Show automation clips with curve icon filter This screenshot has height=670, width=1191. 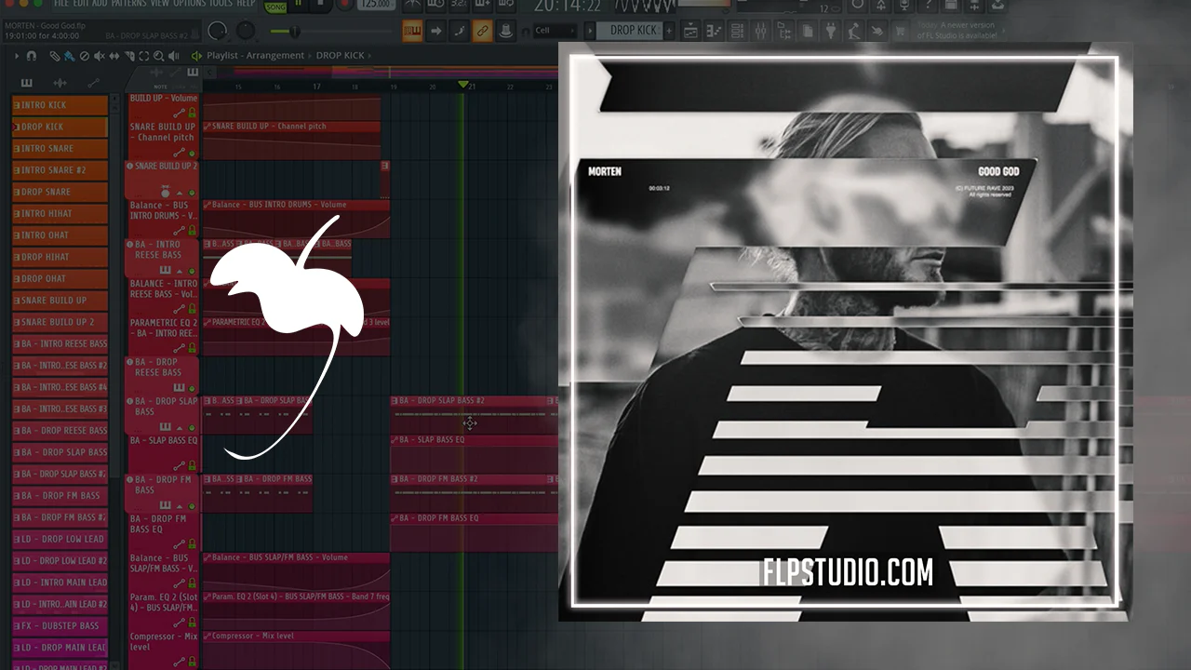(x=93, y=84)
